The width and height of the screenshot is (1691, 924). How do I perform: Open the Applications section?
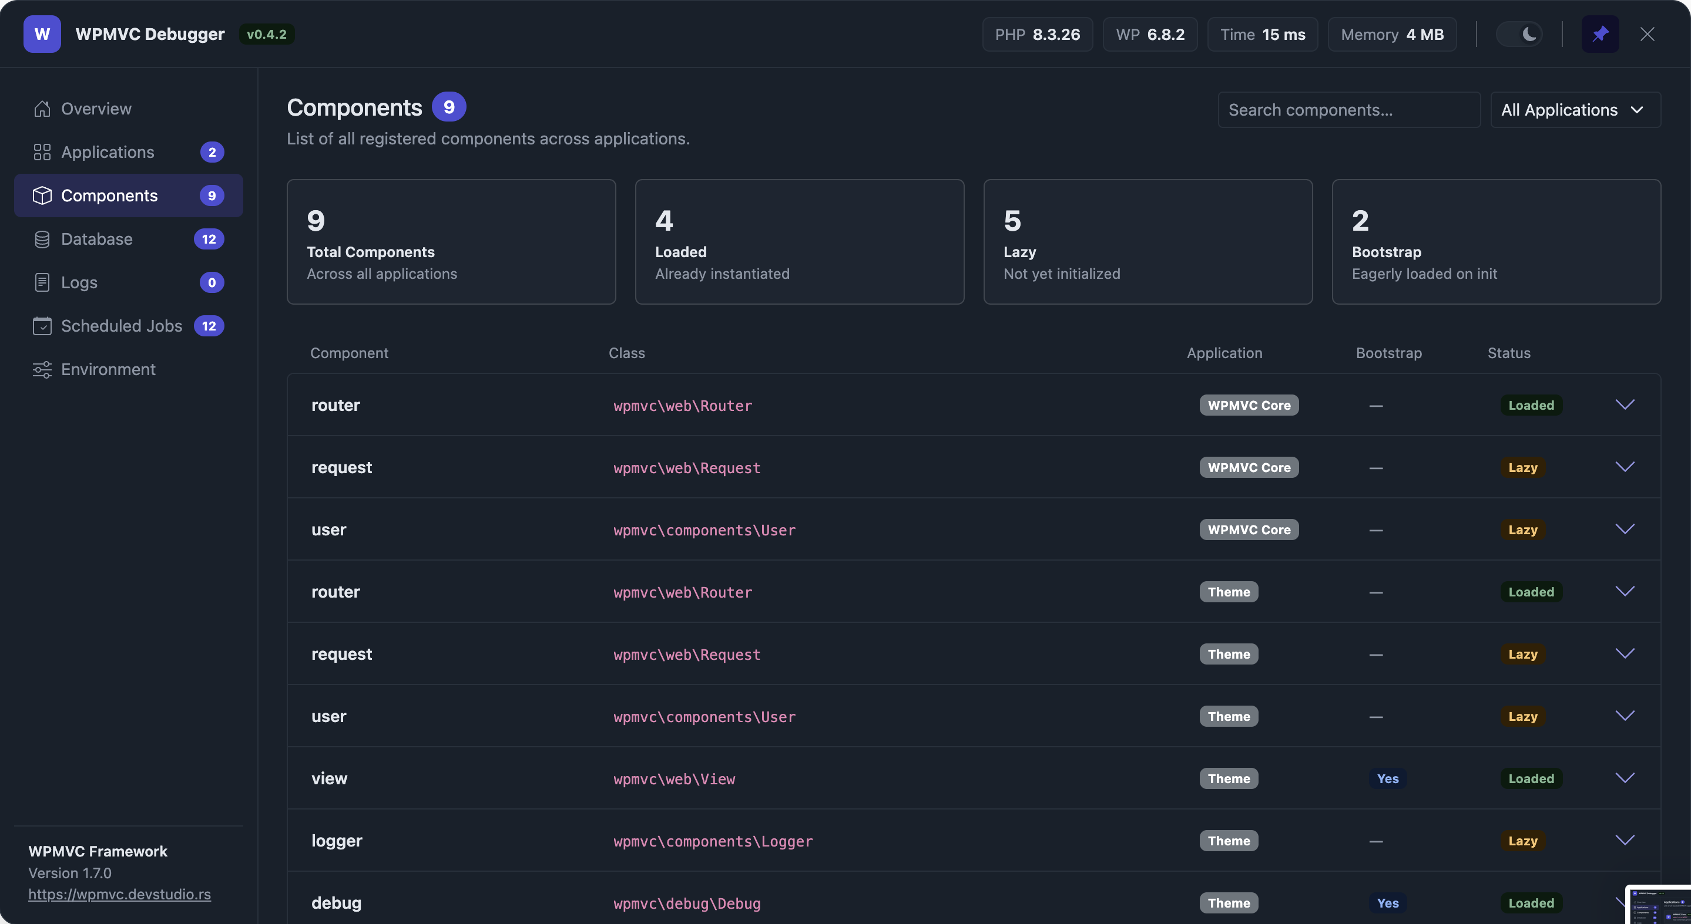[129, 152]
